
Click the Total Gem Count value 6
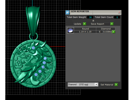[x=117, y=17]
